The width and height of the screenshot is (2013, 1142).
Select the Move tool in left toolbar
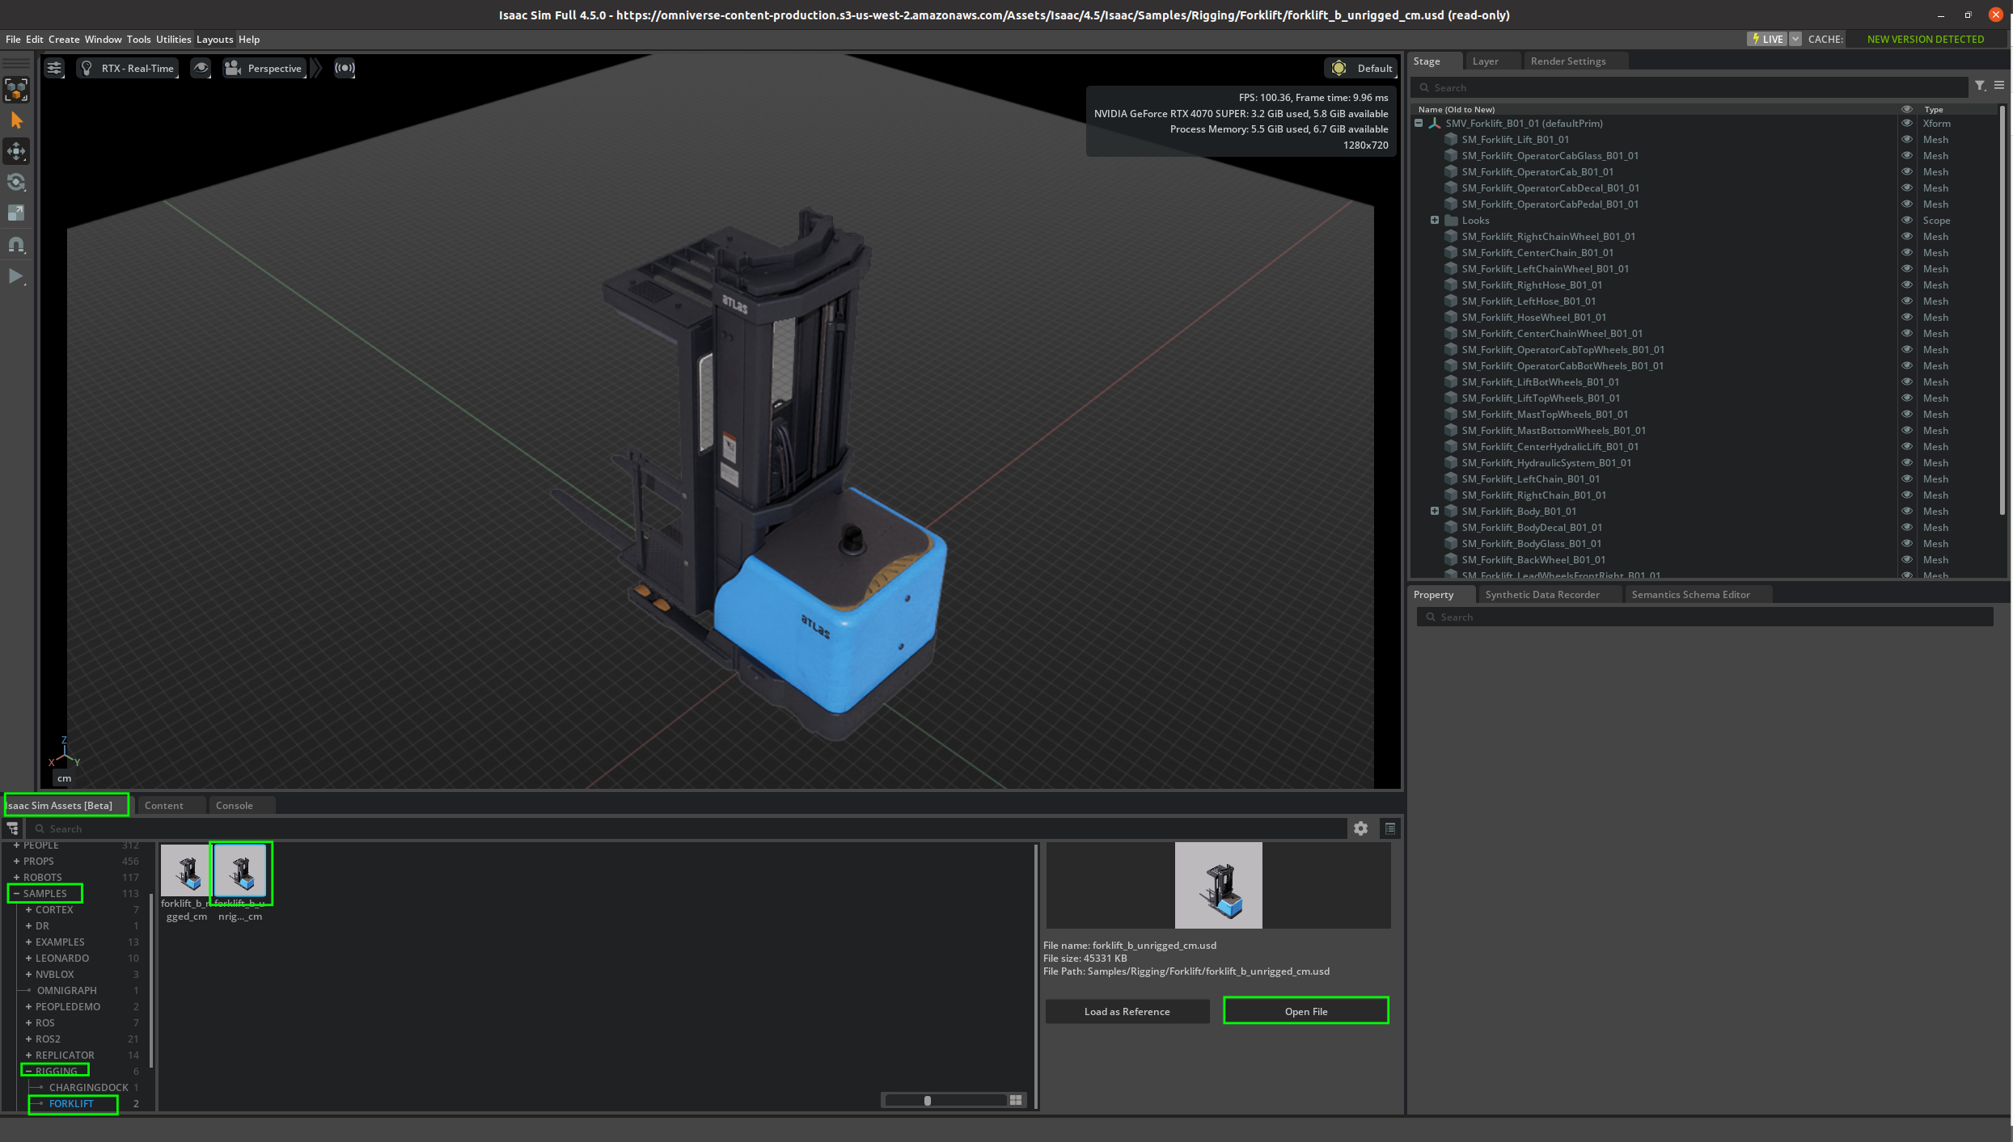pos(16,151)
